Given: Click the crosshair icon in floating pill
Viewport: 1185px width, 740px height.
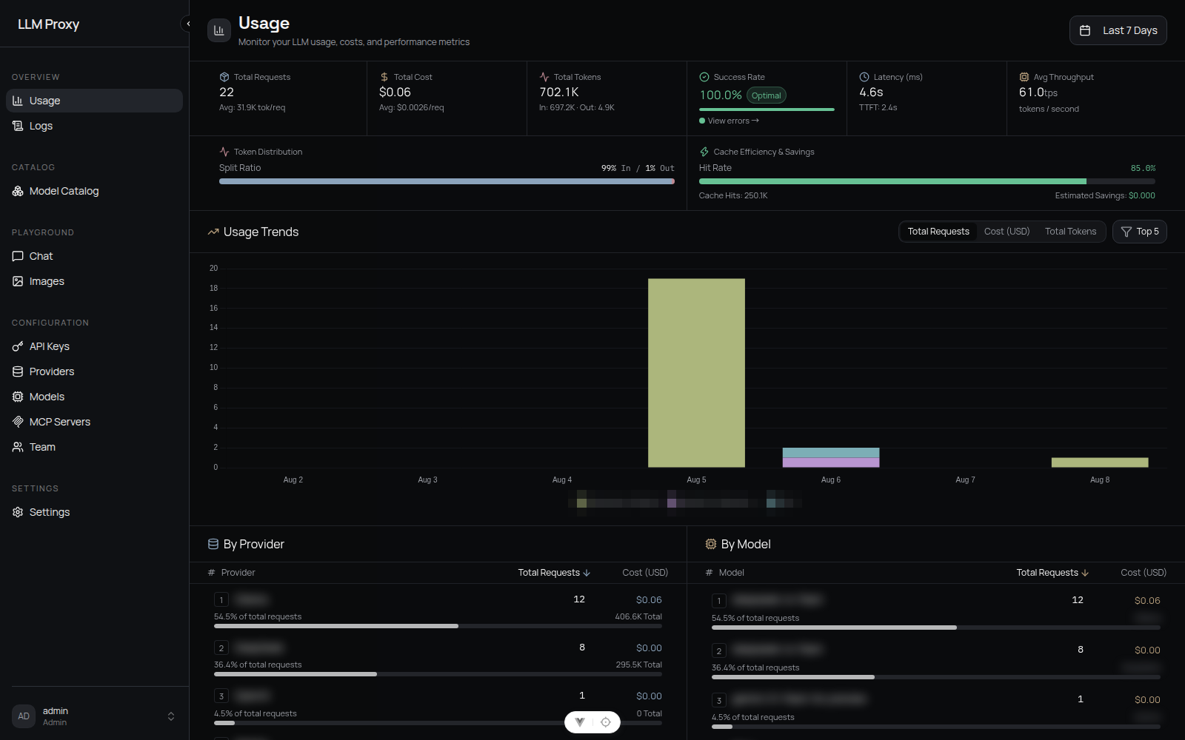Looking at the screenshot, I should point(606,722).
